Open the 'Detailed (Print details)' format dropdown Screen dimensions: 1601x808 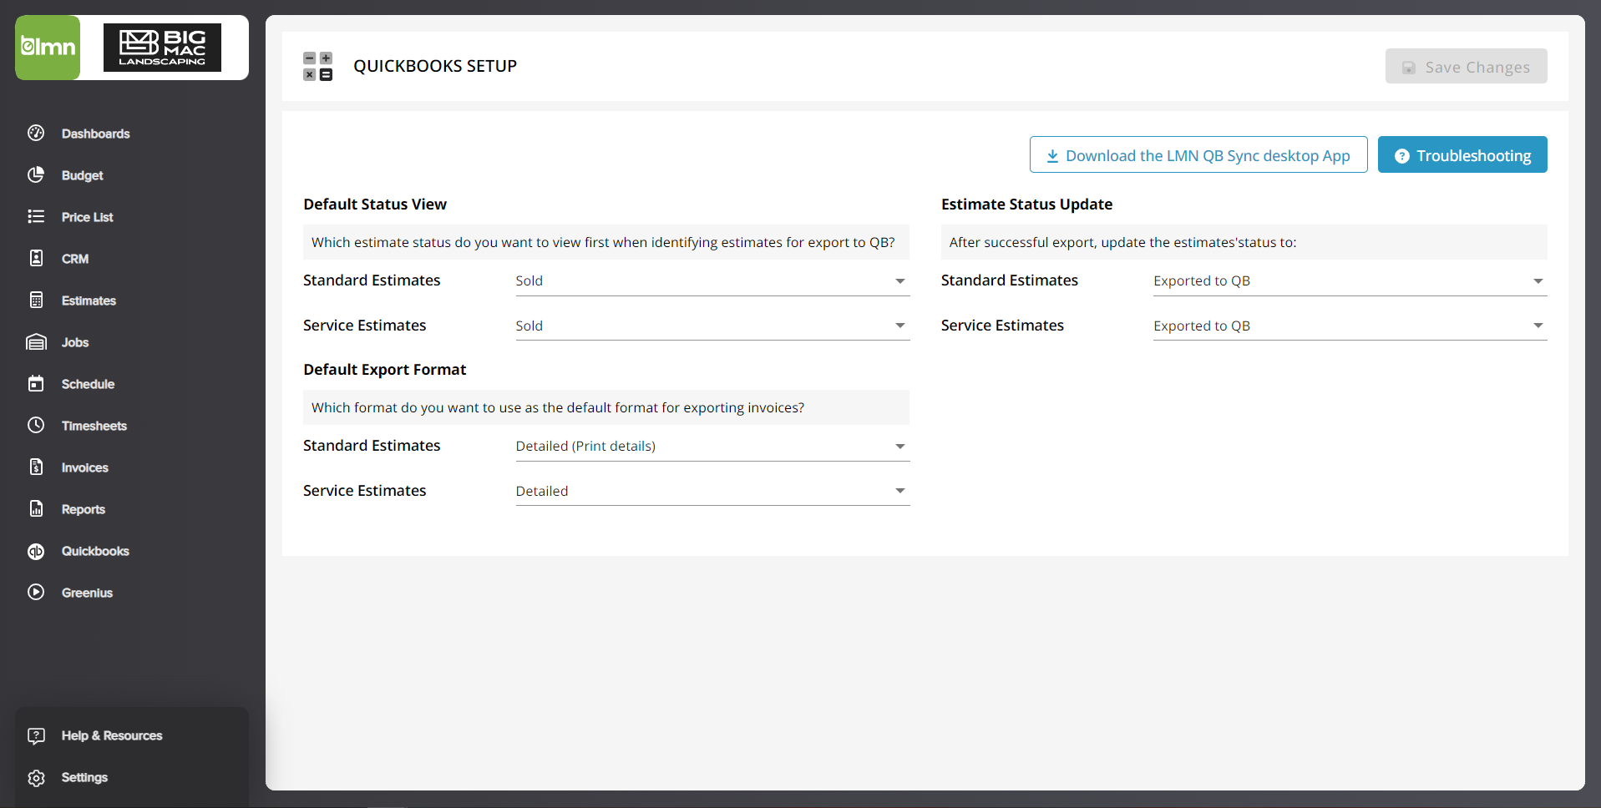point(712,447)
